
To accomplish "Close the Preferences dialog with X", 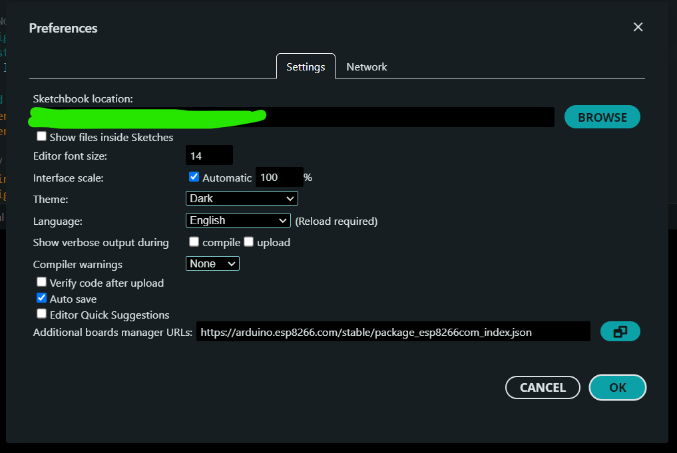I will click(x=638, y=27).
